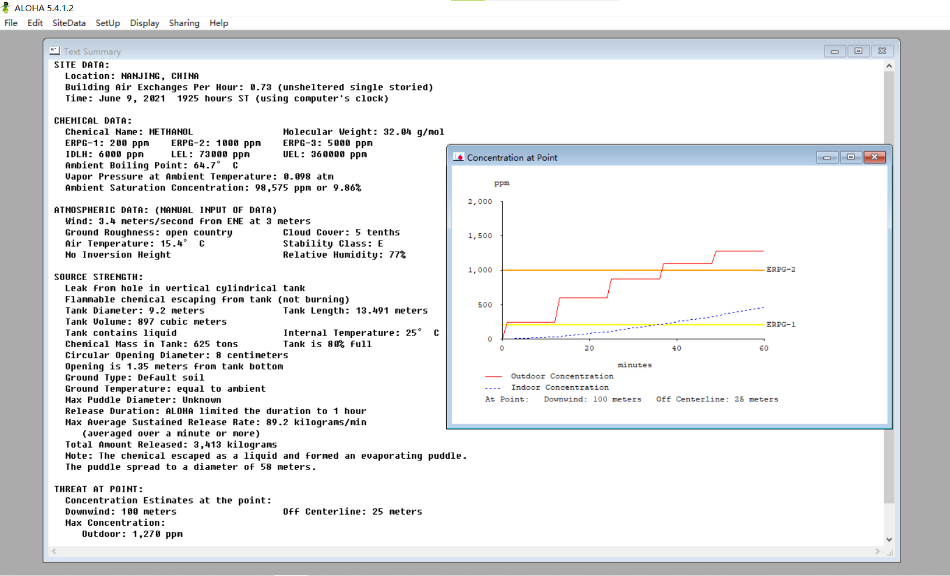Image resolution: width=950 pixels, height=576 pixels.
Task: Open the SetUp menu
Action: point(108,23)
